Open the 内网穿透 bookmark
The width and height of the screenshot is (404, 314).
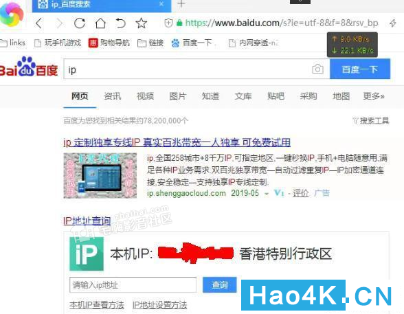click(x=254, y=43)
